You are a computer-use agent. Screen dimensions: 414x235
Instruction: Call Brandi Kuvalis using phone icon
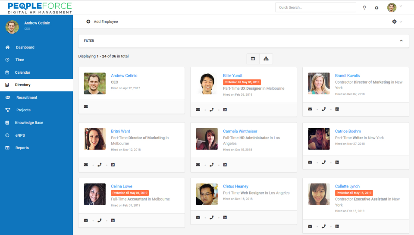[x=323, y=109]
